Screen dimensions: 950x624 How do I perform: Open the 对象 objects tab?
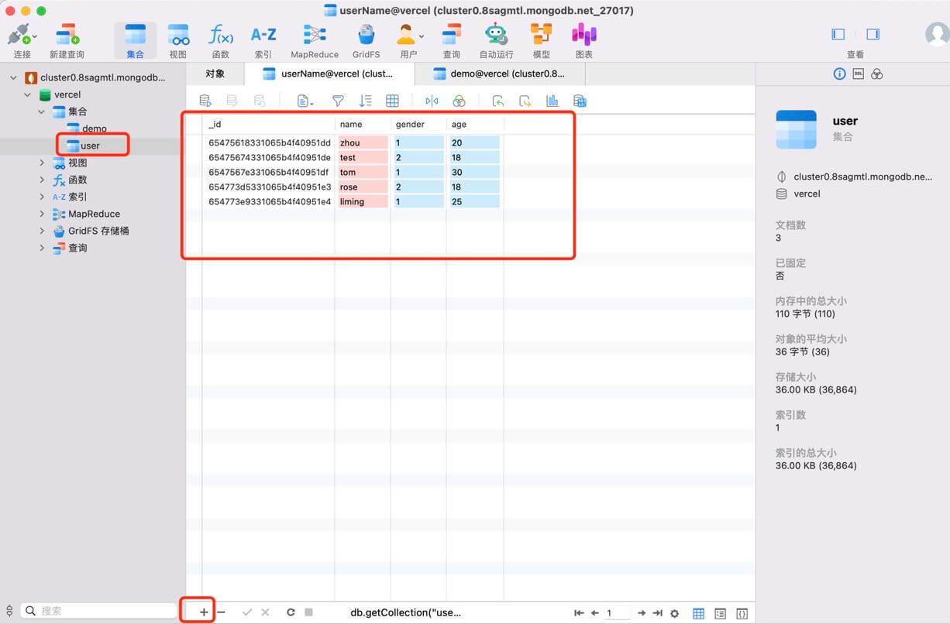click(x=215, y=74)
